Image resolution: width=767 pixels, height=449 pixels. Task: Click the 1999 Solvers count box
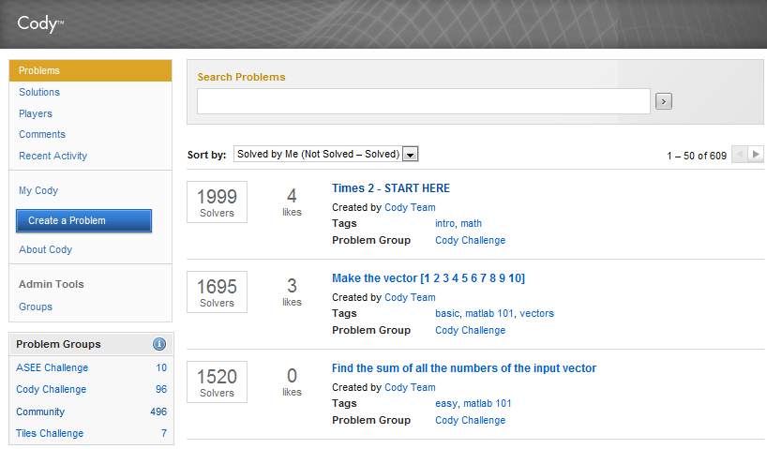217,202
